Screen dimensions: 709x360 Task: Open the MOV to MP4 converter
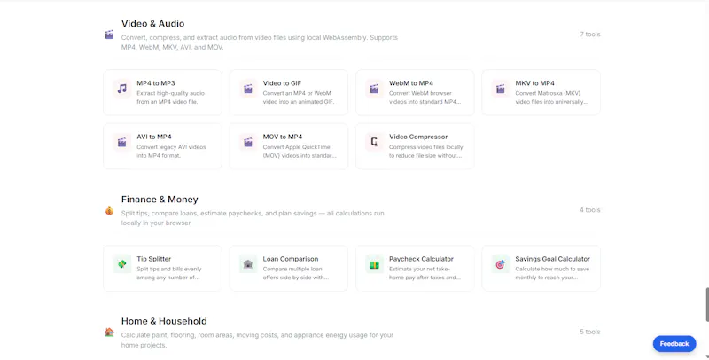click(x=289, y=146)
